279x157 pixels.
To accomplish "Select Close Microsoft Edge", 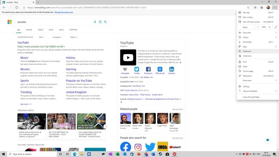I will (258, 97).
